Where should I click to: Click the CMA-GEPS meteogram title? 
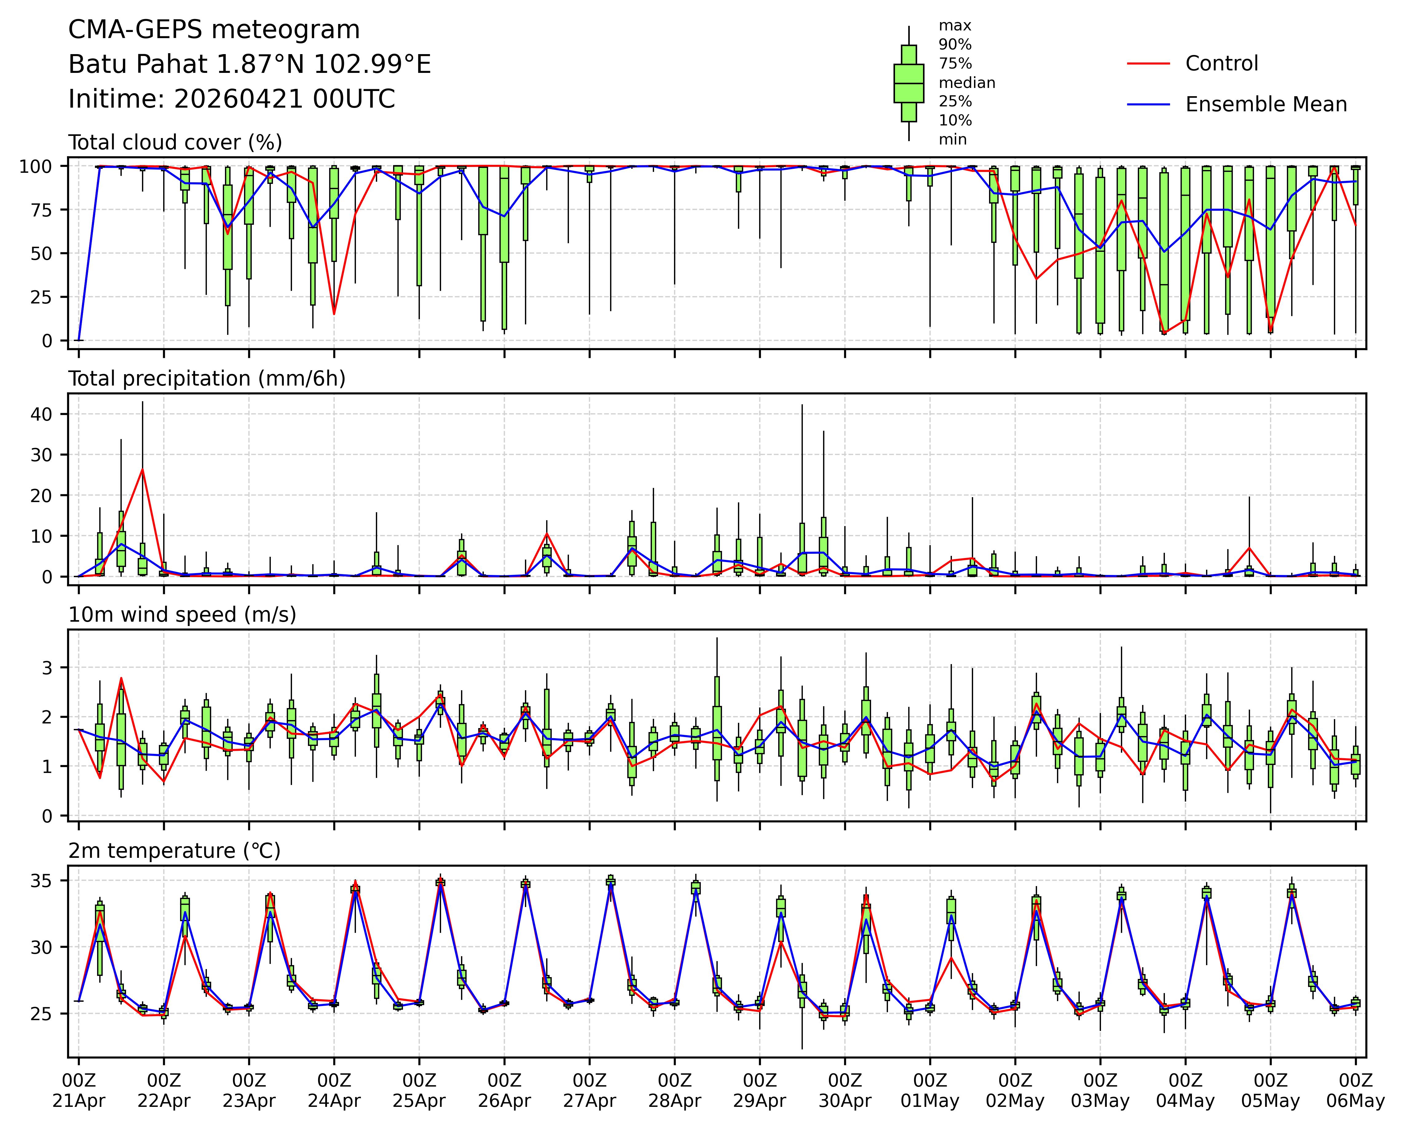[x=214, y=30]
